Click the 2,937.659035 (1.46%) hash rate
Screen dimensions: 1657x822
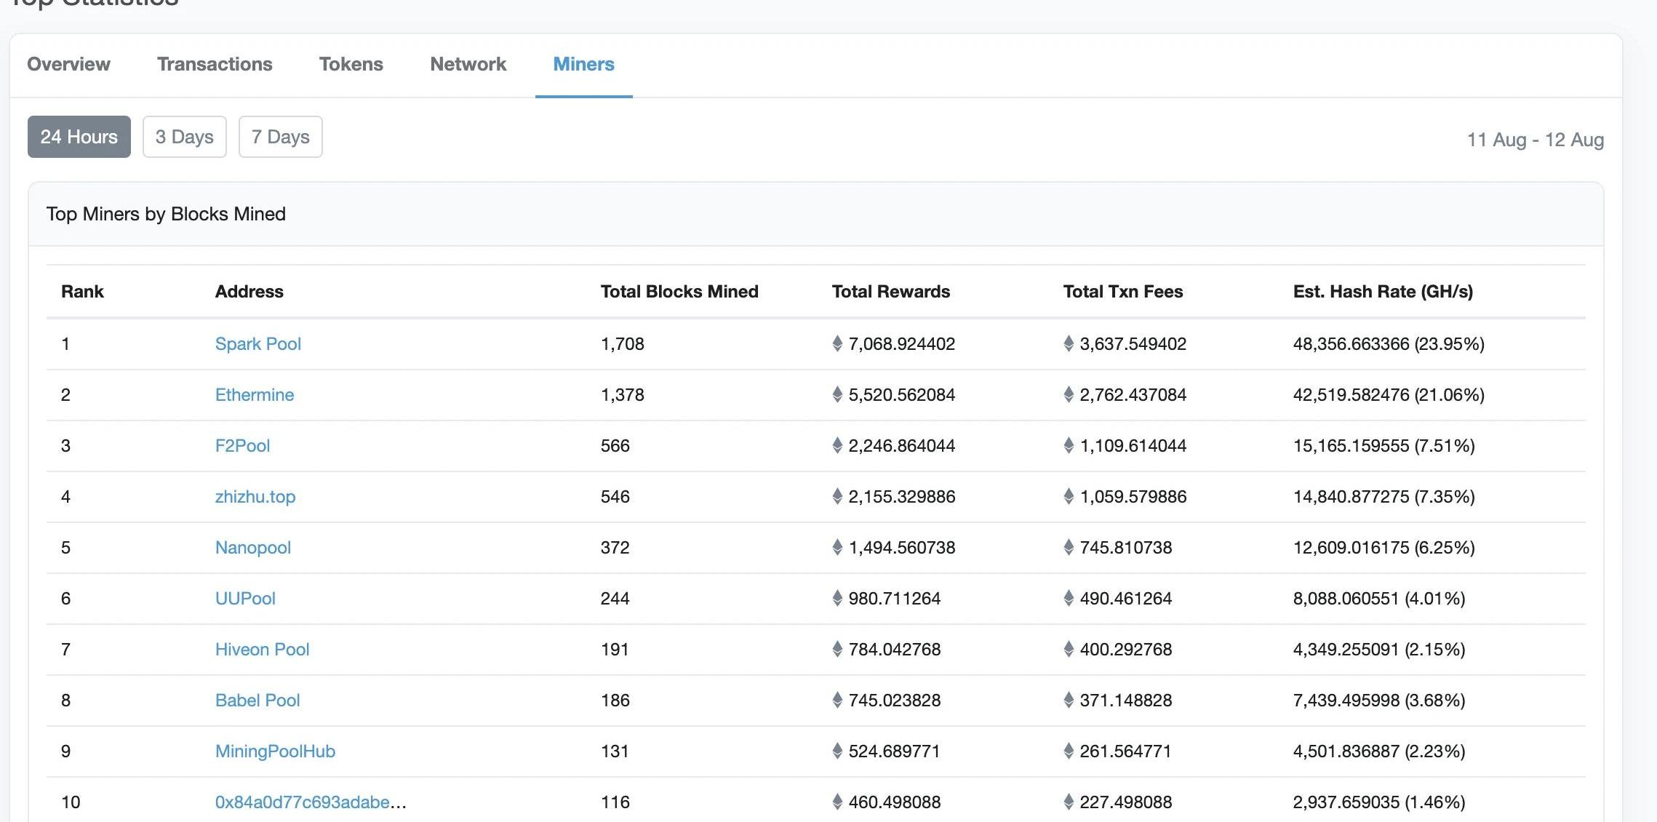click(x=1379, y=802)
